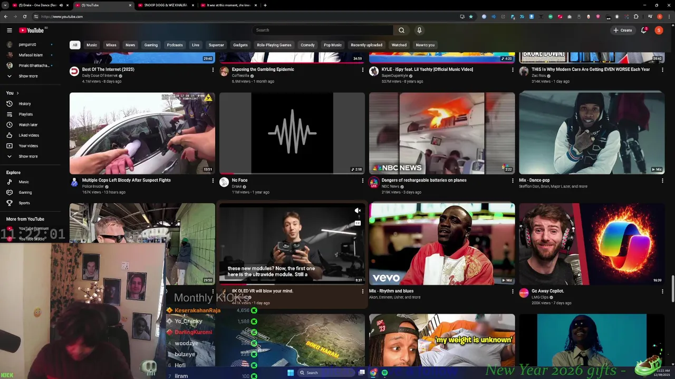Expand the You section chevron
This screenshot has width=675, height=379.
pos(17,93)
